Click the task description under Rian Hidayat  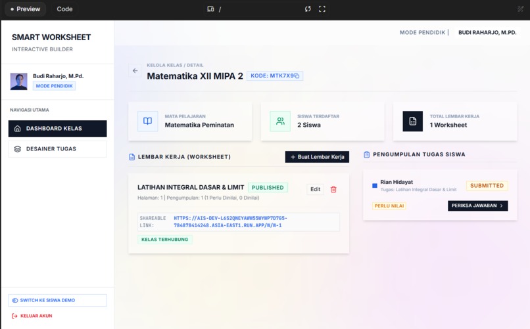coord(418,190)
